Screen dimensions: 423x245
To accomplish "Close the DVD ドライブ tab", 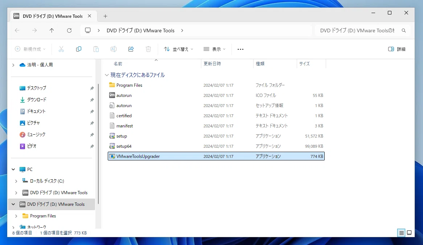I will coord(90,16).
